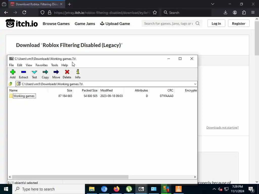Viewport: 259px width, 194px height.
Task: Click the taskbar search box
Action: tap(48, 189)
